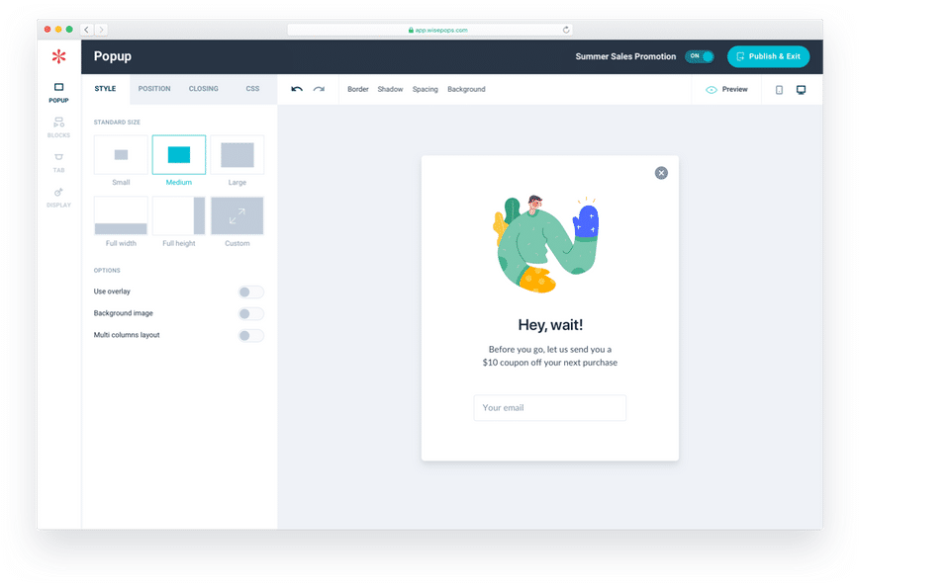Screen dimensions: 950x585
Task: Go forward in the browser
Action: coord(101,29)
